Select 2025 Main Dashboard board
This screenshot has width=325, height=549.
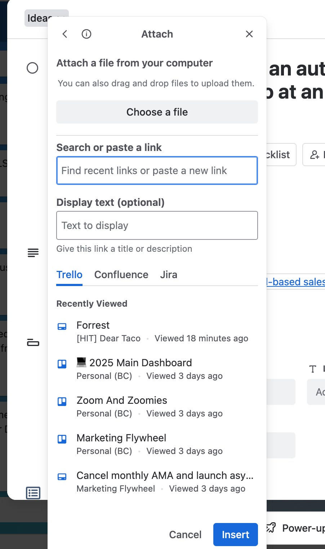pos(157,369)
